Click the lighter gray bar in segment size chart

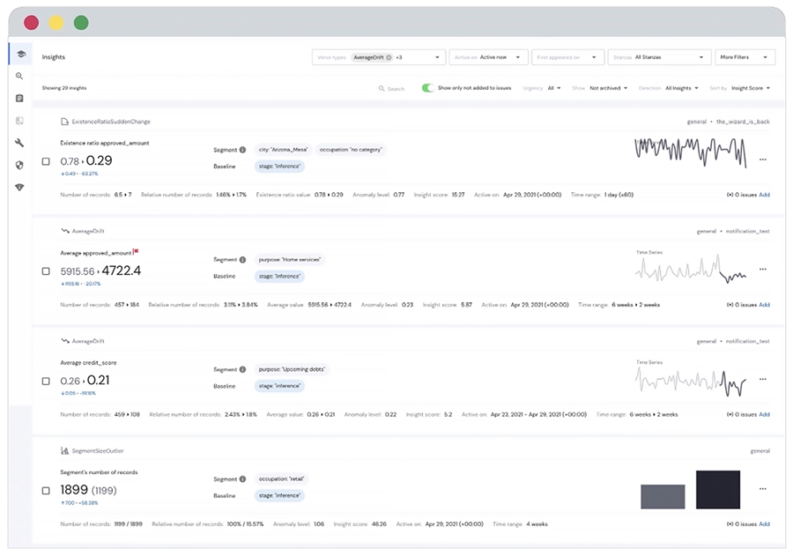[663, 497]
